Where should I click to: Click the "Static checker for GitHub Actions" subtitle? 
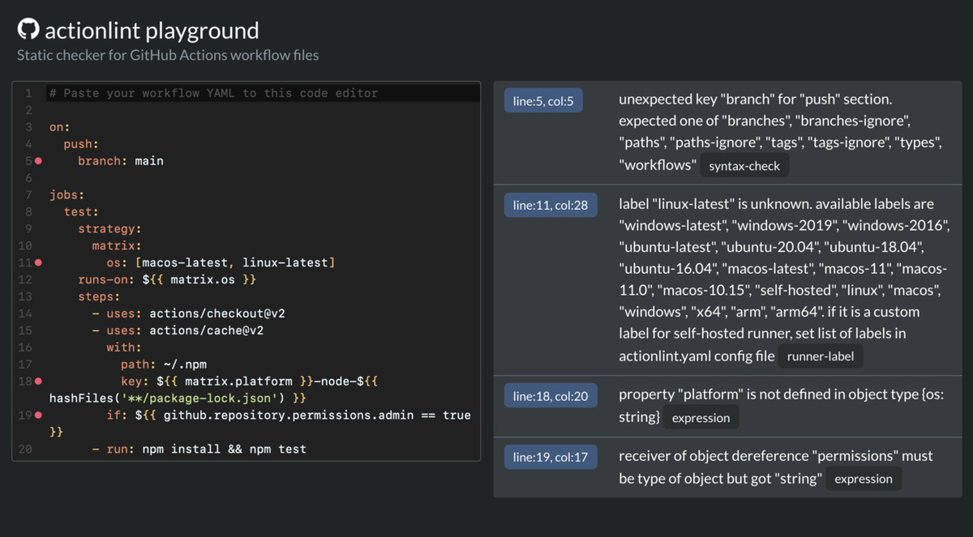point(168,56)
